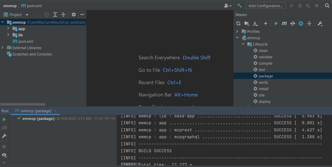Click the Add Configuration button
332x167 pixels.
coord(266,6)
